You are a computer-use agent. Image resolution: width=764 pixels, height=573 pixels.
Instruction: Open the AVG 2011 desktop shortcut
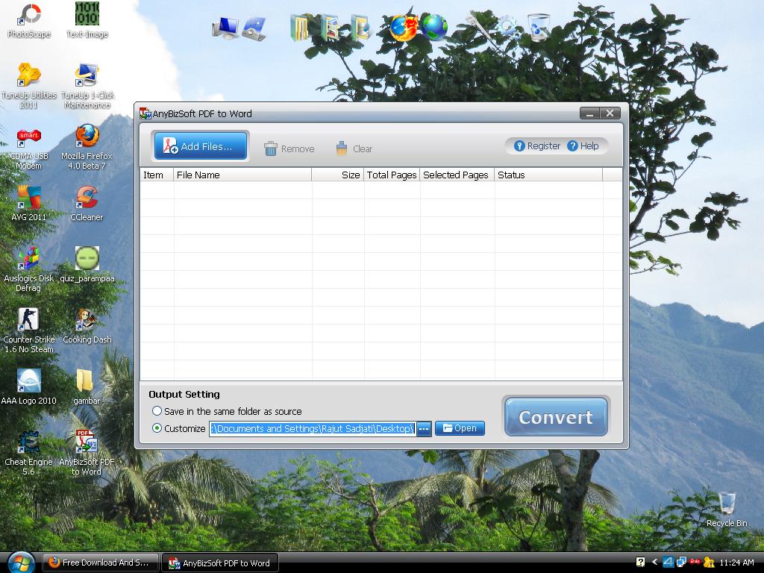[x=29, y=204]
